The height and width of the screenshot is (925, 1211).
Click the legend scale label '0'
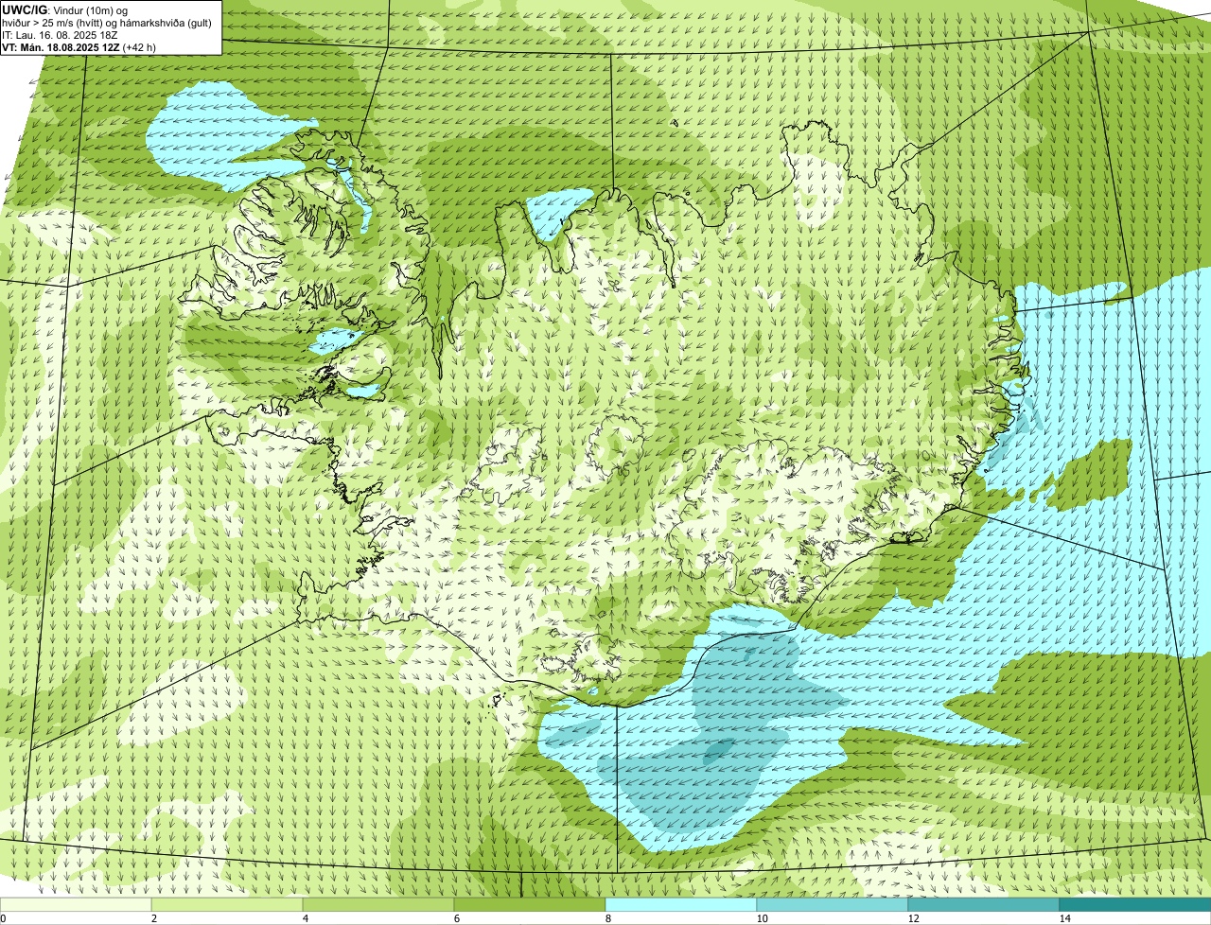(3, 918)
